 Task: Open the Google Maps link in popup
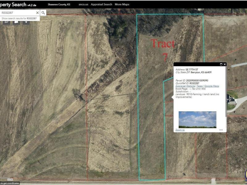pyautogui.click(x=211, y=86)
